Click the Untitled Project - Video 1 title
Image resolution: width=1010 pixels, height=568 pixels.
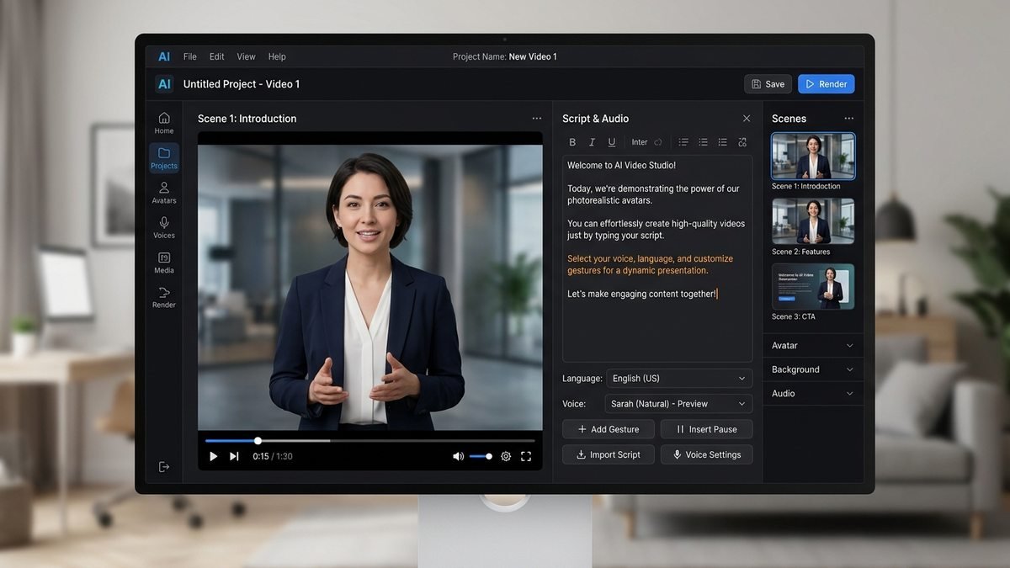pos(242,84)
